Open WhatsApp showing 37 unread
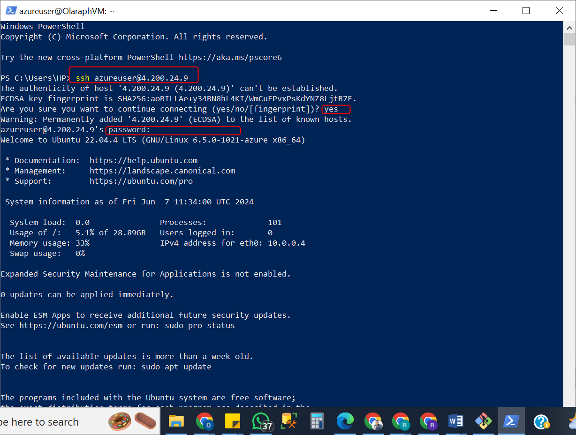This screenshot has width=576, height=435. pos(261,421)
